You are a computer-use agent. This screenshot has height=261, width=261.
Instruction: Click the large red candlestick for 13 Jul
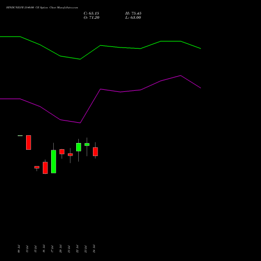coord(29,143)
